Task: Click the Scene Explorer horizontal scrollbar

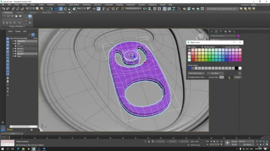Action: click(x=24, y=127)
